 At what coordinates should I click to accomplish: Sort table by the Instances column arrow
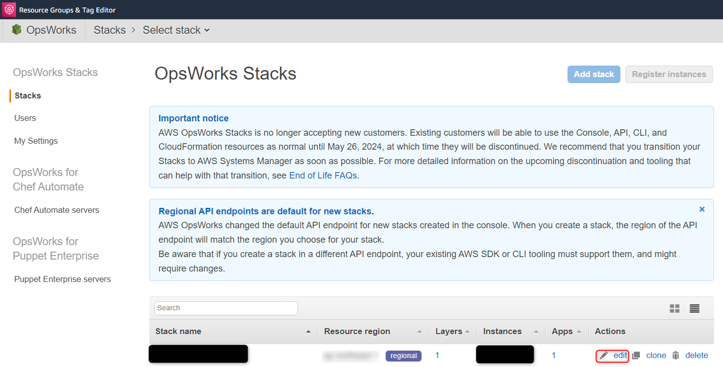(x=536, y=331)
